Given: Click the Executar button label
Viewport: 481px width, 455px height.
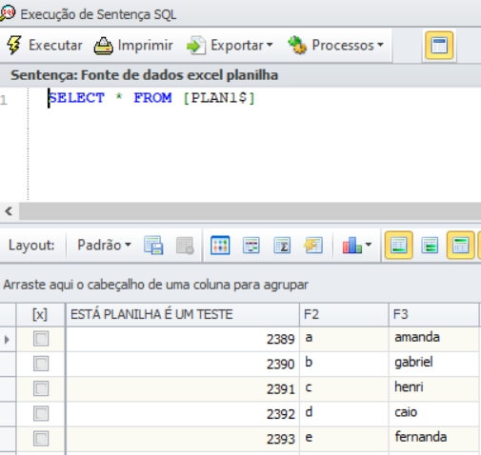Looking at the screenshot, I should pyautogui.click(x=55, y=45).
